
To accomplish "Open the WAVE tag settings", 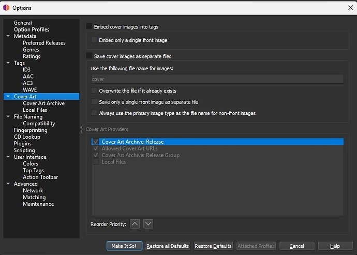I will pos(29,89).
